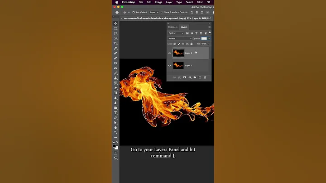Select the Hand tool
The width and height of the screenshot is (326, 183).
[115, 127]
